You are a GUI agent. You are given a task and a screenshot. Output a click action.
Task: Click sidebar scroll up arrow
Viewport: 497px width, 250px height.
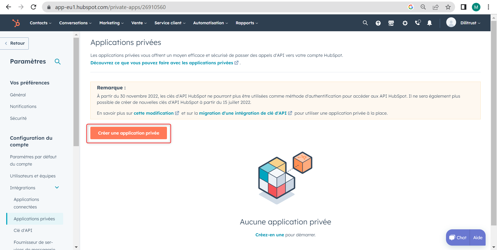[x=76, y=35]
